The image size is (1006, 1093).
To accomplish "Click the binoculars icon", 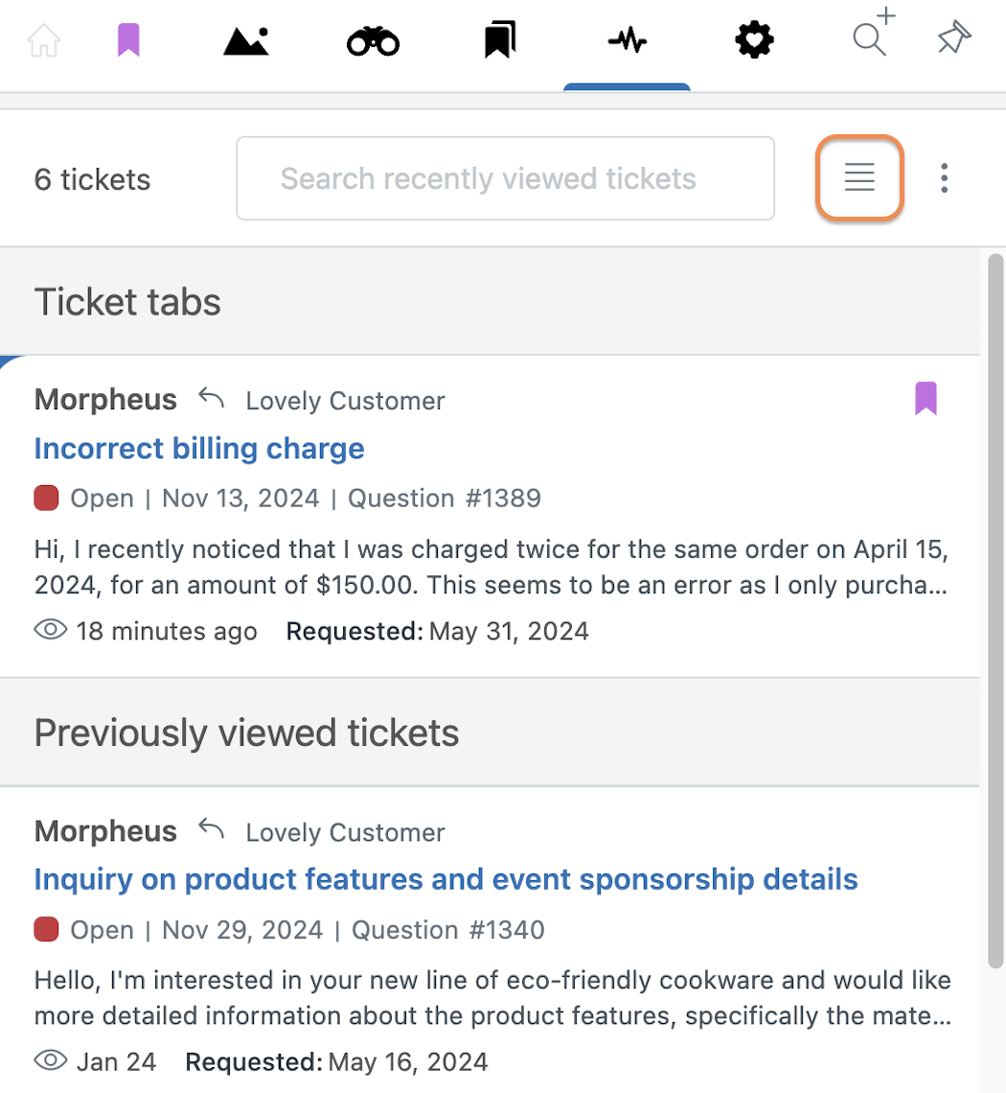I will [x=373, y=41].
